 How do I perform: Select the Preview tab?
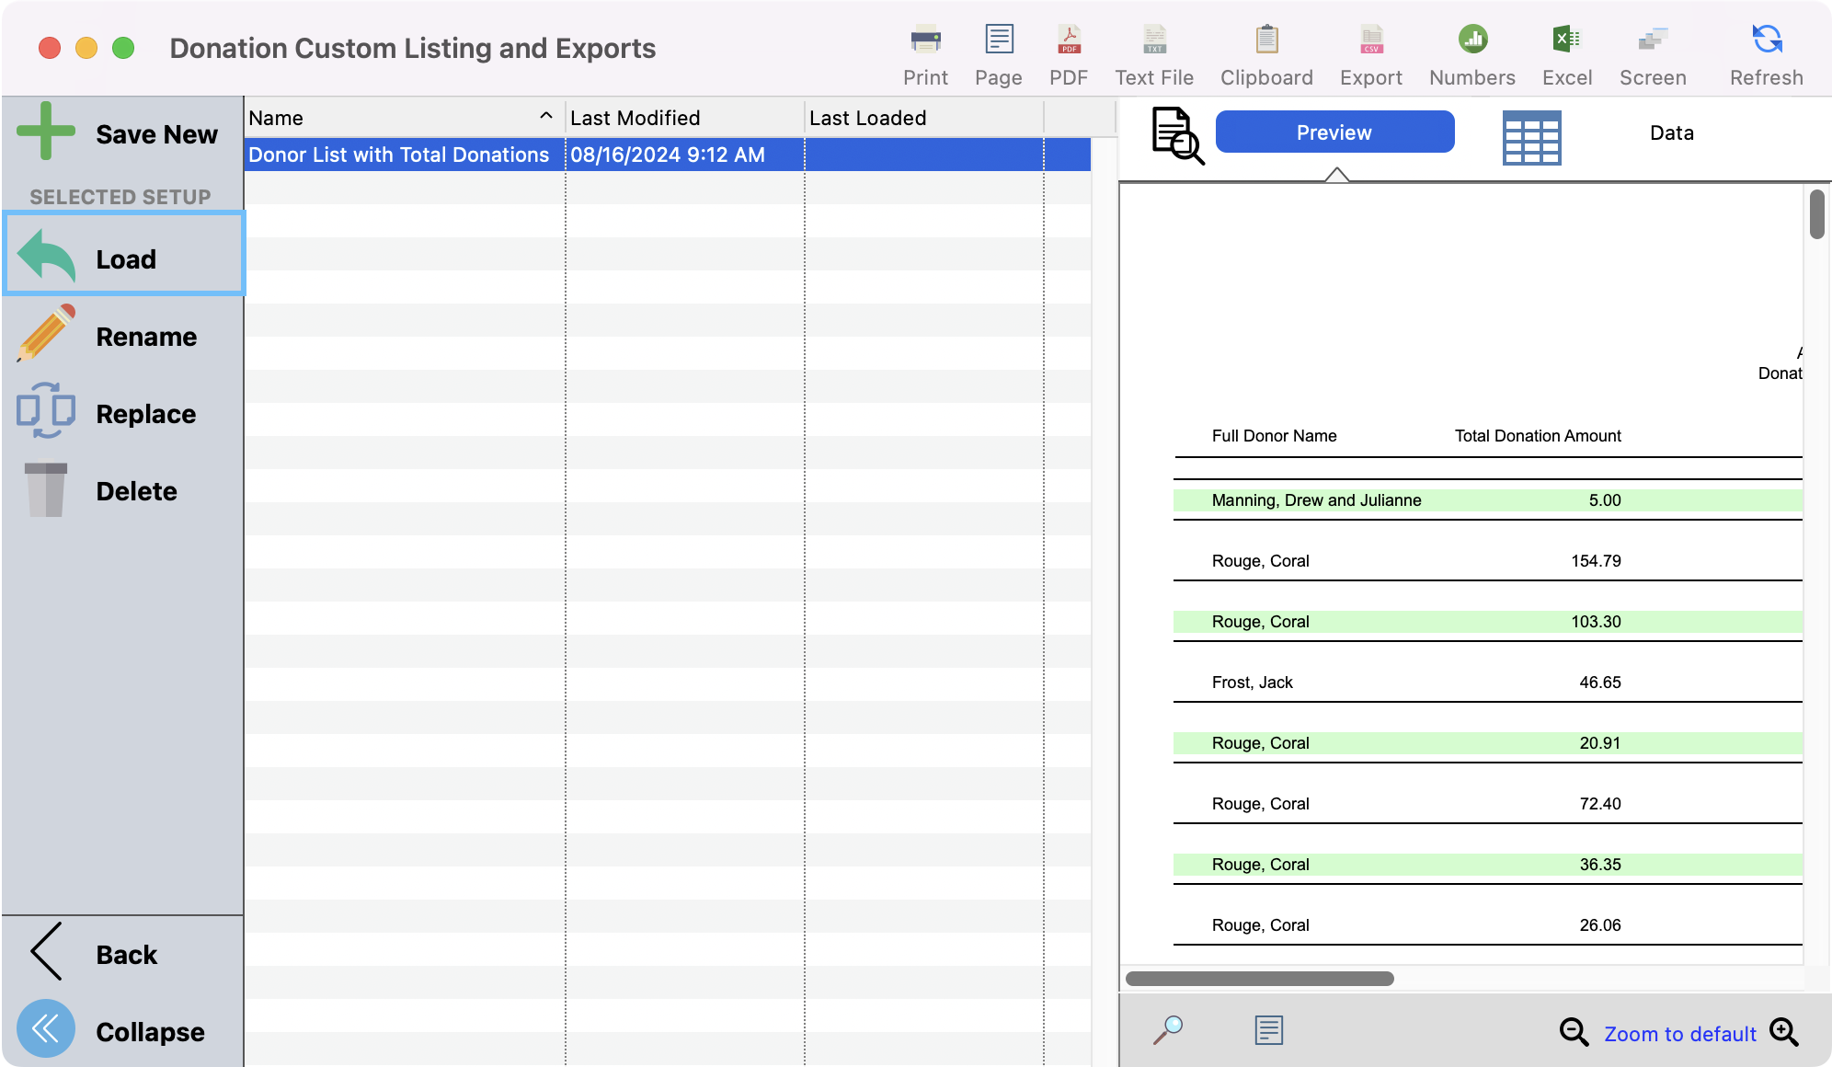click(x=1334, y=132)
